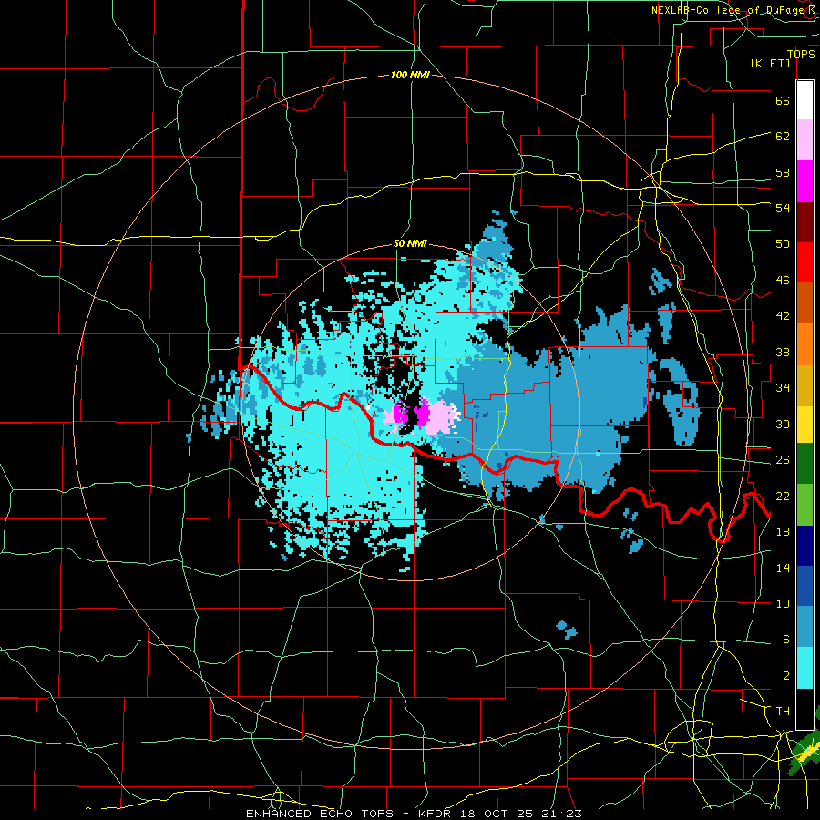Screen dimensions: 820x820
Task: Click the legend value '38'
Action: point(783,352)
